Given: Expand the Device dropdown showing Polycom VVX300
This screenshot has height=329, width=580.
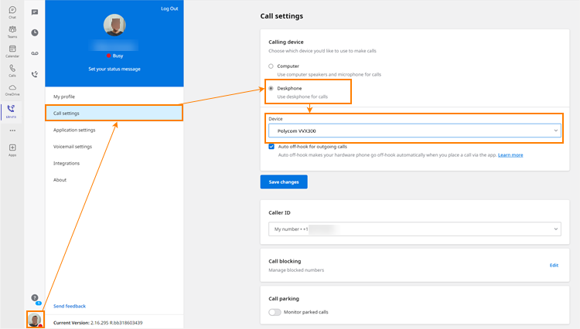Looking at the screenshot, I should (x=415, y=131).
